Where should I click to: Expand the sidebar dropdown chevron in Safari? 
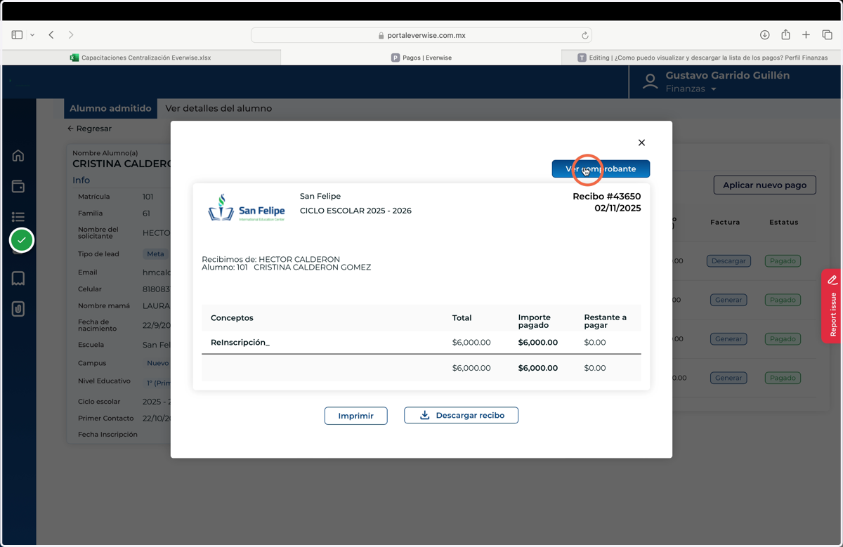[32, 35]
